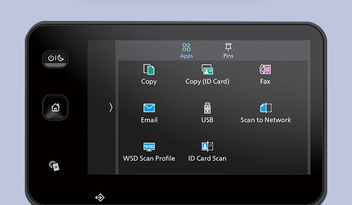Tap the WSD monitor icon
The image size is (352, 205).
(x=149, y=146)
